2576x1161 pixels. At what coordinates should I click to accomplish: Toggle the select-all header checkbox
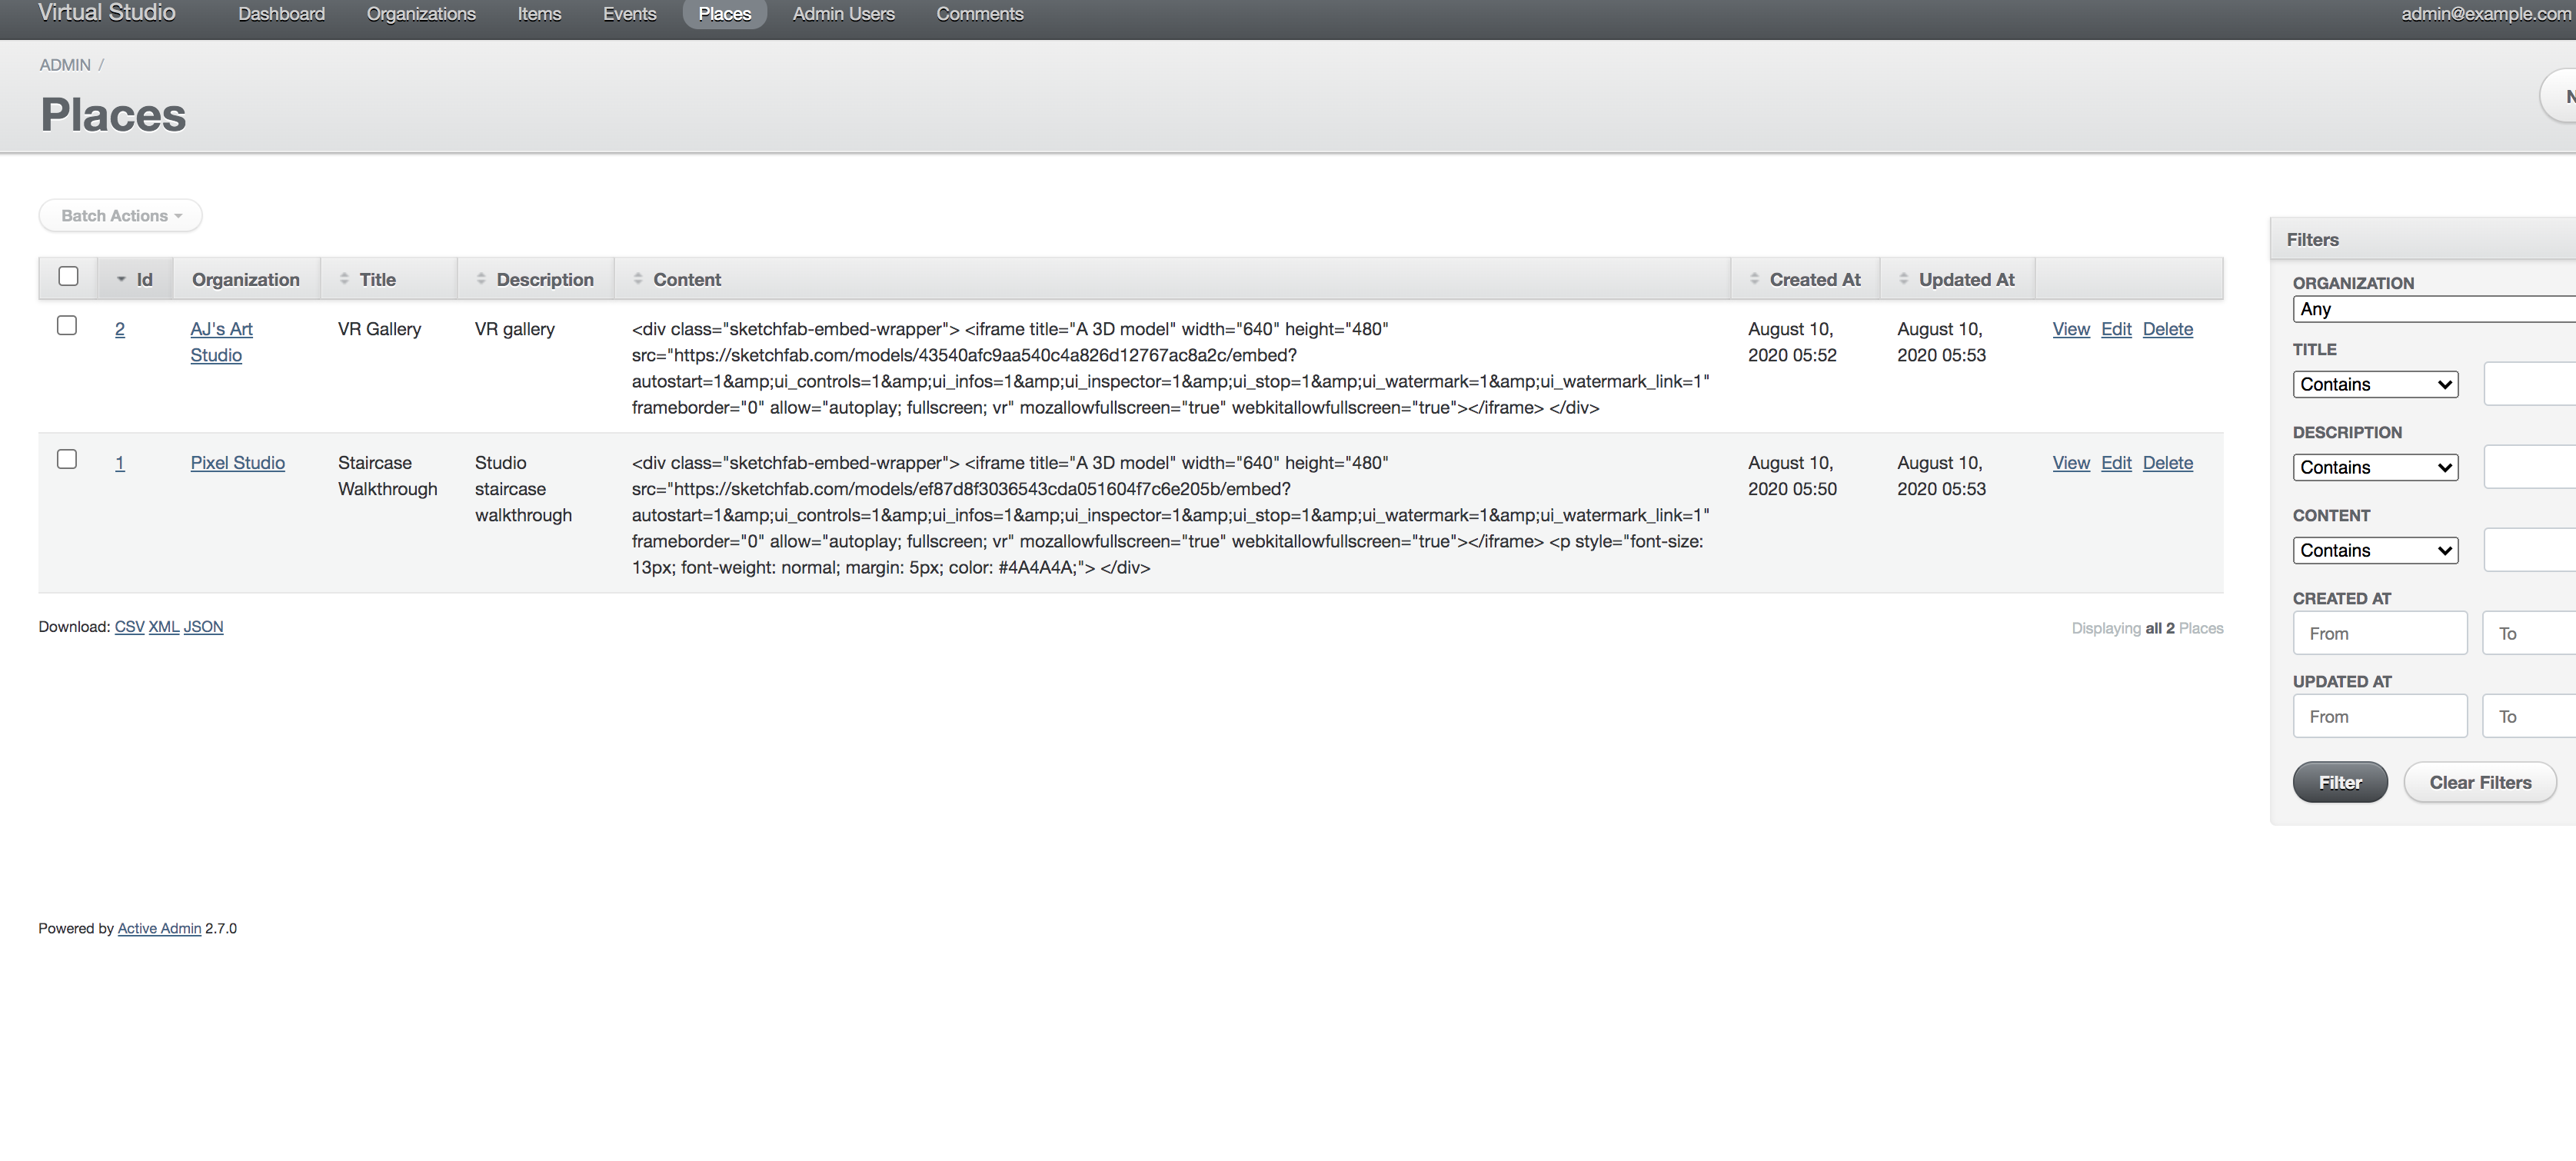(x=68, y=276)
